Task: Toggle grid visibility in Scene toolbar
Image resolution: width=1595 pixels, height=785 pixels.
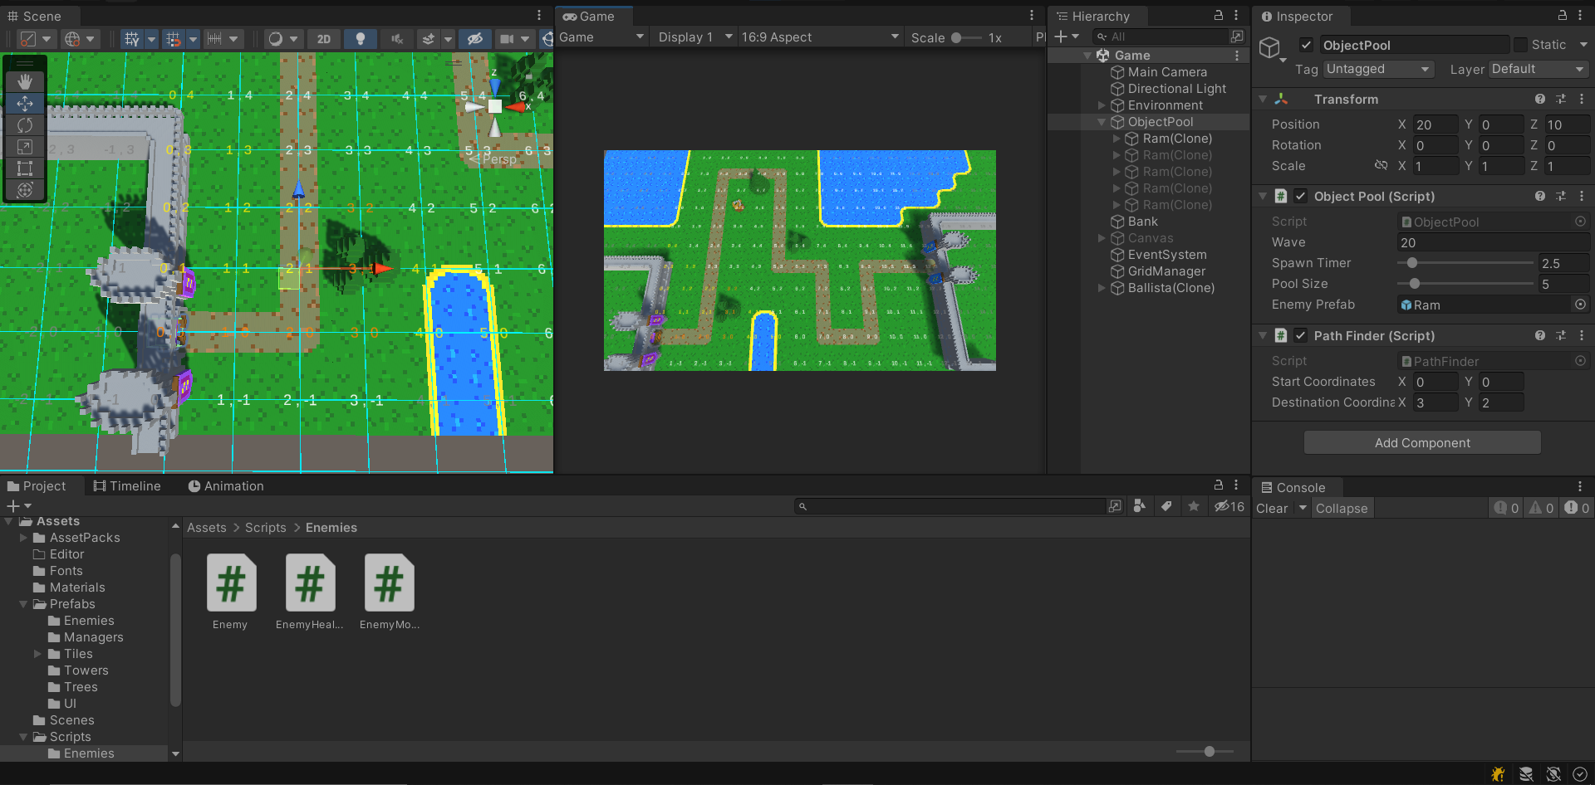Action: coord(131,38)
